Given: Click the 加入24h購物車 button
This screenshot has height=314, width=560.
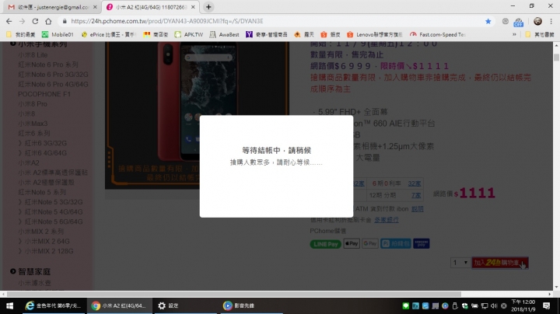Looking at the screenshot, I should click(x=499, y=263).
